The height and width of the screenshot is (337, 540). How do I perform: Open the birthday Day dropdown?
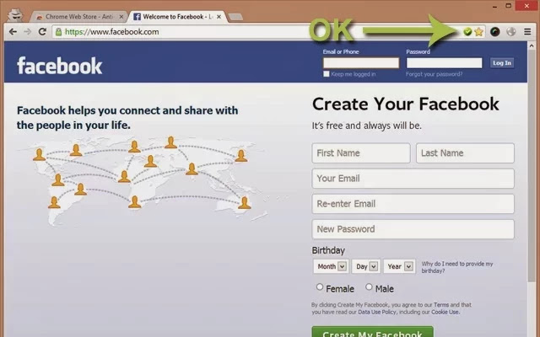click(x=366, y=266)
